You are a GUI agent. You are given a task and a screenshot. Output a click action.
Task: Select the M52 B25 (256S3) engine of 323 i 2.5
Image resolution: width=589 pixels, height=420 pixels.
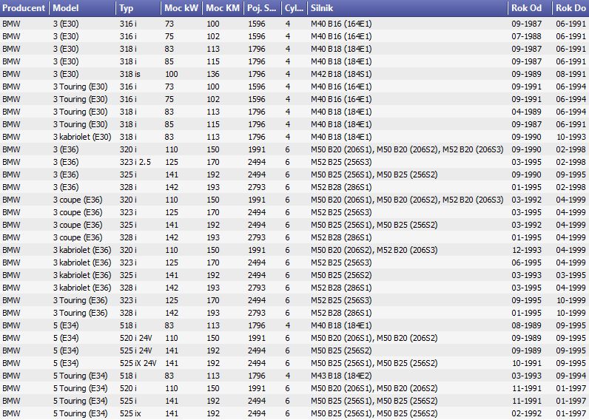pyautogui.click(x=341, y=162)
